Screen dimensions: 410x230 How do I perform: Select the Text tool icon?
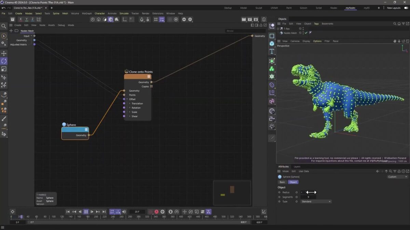tap(272, 51)
